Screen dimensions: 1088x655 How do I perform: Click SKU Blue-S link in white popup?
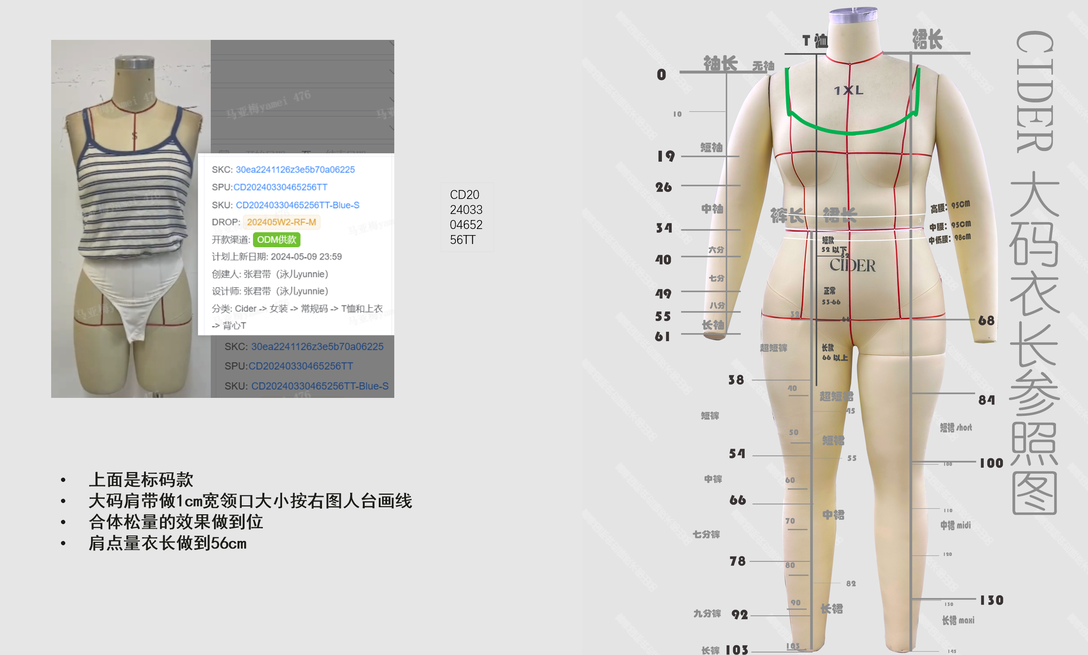pos(297,205)
